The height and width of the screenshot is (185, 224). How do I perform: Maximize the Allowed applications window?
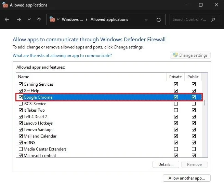pos(201,5)
